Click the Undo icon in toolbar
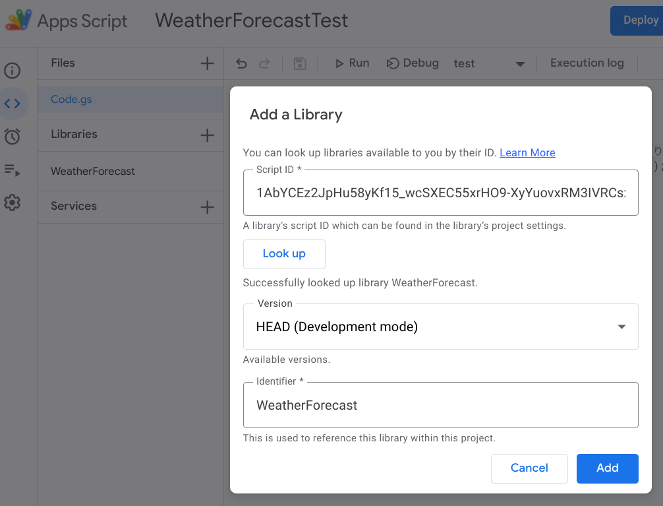 (241, 63)
